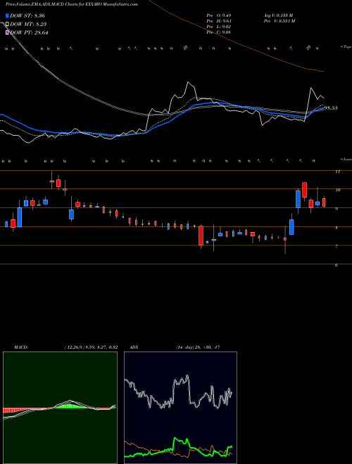Click price axis label 10
This screenshot has width=352, height=464.
(337, 190)
